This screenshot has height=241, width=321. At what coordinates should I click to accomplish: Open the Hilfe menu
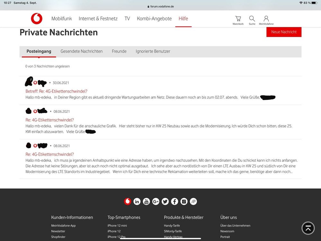[x=183, y=19]
